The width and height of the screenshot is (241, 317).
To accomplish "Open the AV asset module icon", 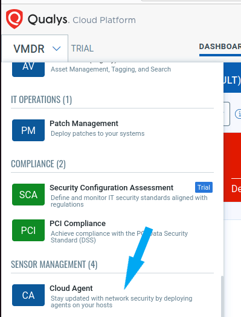I will (28, 69).
